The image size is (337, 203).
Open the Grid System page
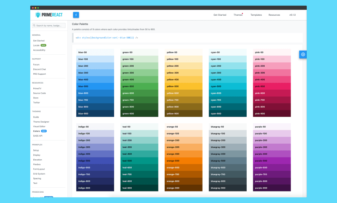click(39, 174)
